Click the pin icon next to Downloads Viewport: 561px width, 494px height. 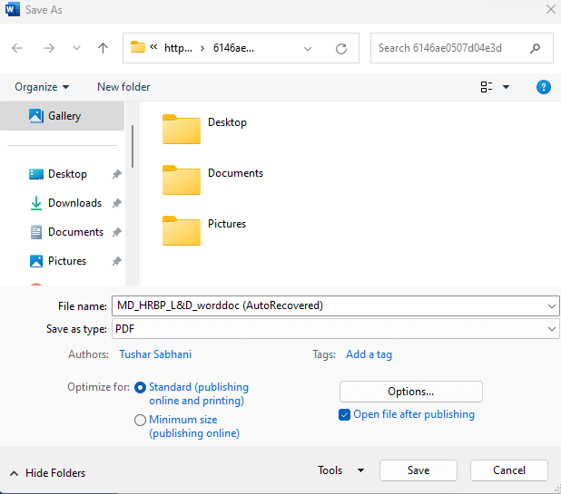(x=116, y=203)
